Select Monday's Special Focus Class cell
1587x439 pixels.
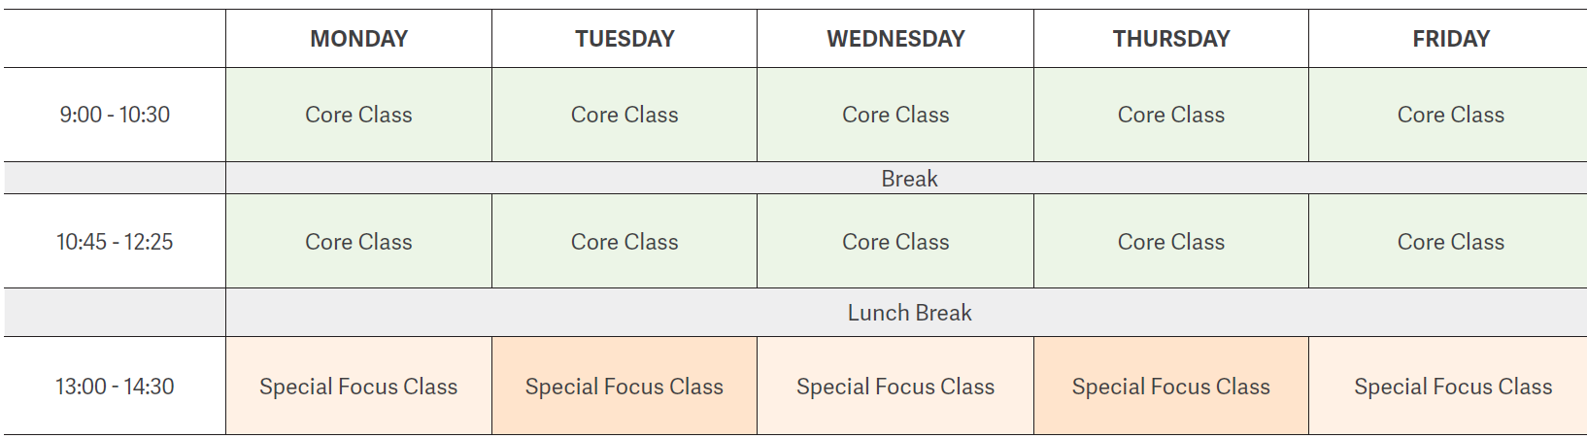click(x=358, y=387)
